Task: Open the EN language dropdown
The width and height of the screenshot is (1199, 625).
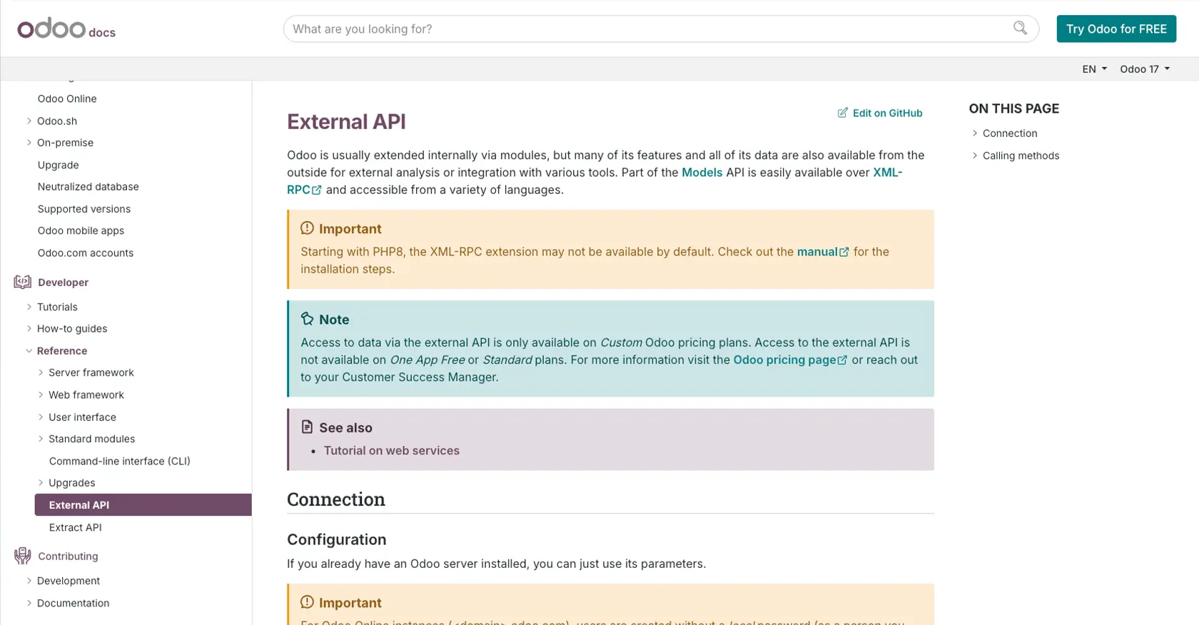Action: [1094, 69]
